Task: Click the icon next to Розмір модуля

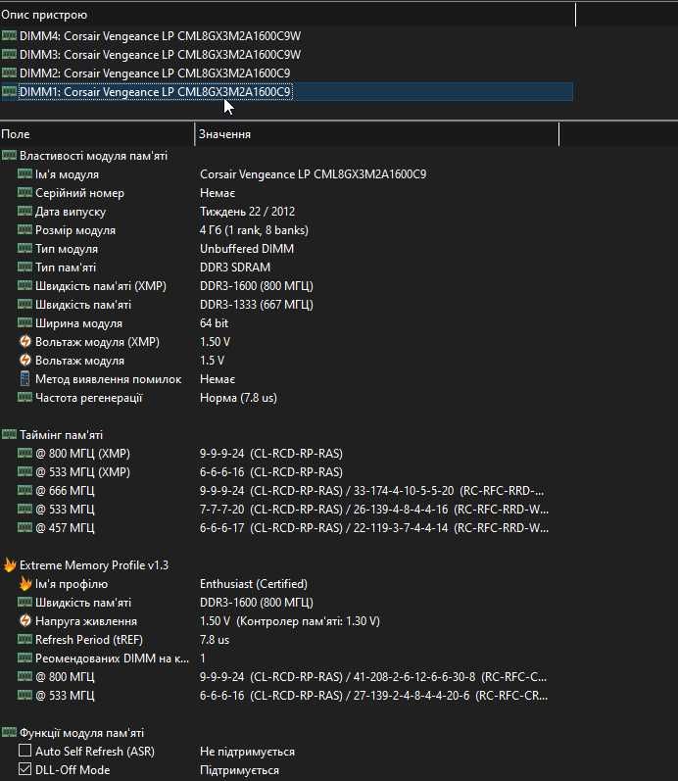Action: tap(24, 230)
